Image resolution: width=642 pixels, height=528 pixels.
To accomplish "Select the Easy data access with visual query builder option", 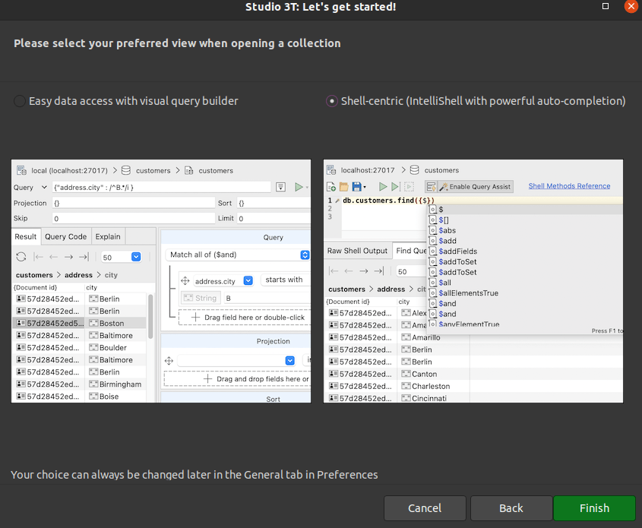I will 126,101.
